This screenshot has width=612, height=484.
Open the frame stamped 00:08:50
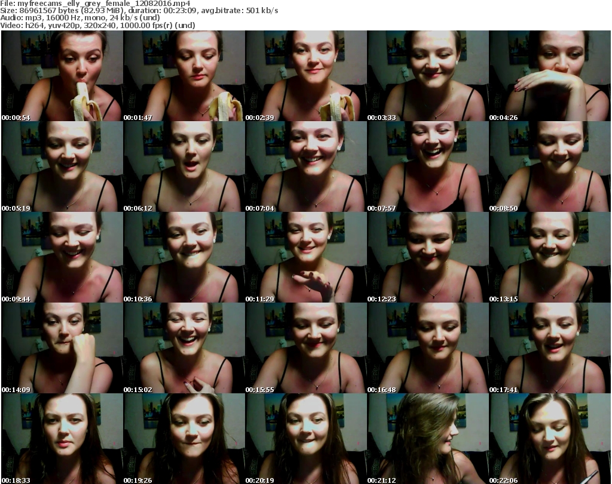click(550, 167)
